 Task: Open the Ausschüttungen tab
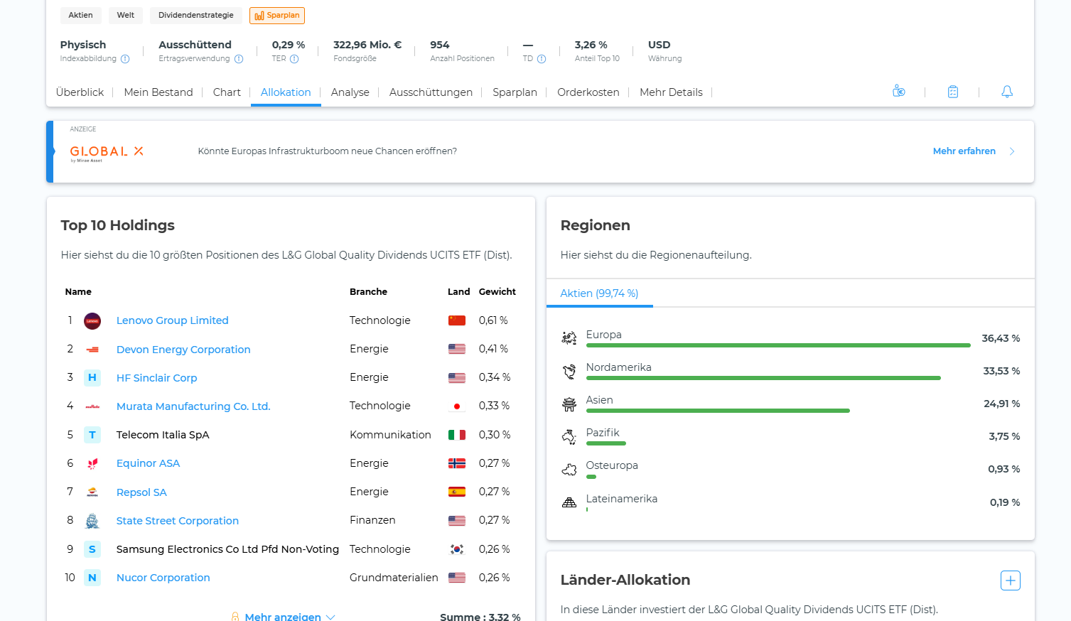click(431, 92)
